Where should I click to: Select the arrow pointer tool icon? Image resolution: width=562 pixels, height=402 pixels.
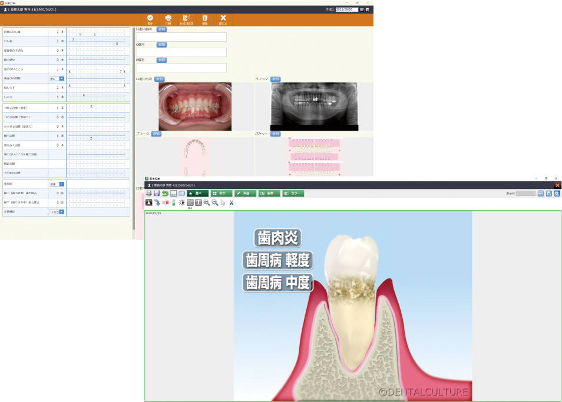(223, 202)
